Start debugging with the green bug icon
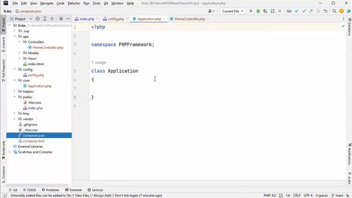352x198 pixels. (x=258, y=11)
